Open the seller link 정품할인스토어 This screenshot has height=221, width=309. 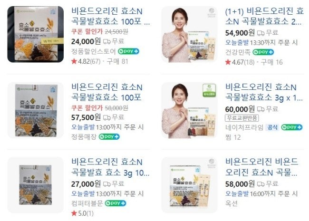point(93,51)
